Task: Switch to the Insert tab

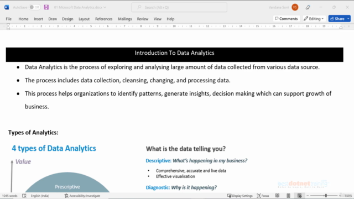Action: (x=38, y=19)
